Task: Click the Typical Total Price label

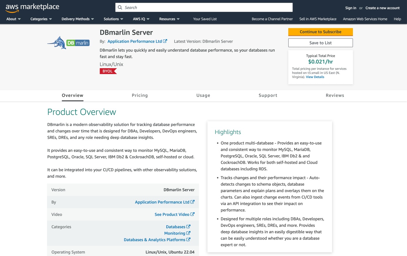Action: 321,56
